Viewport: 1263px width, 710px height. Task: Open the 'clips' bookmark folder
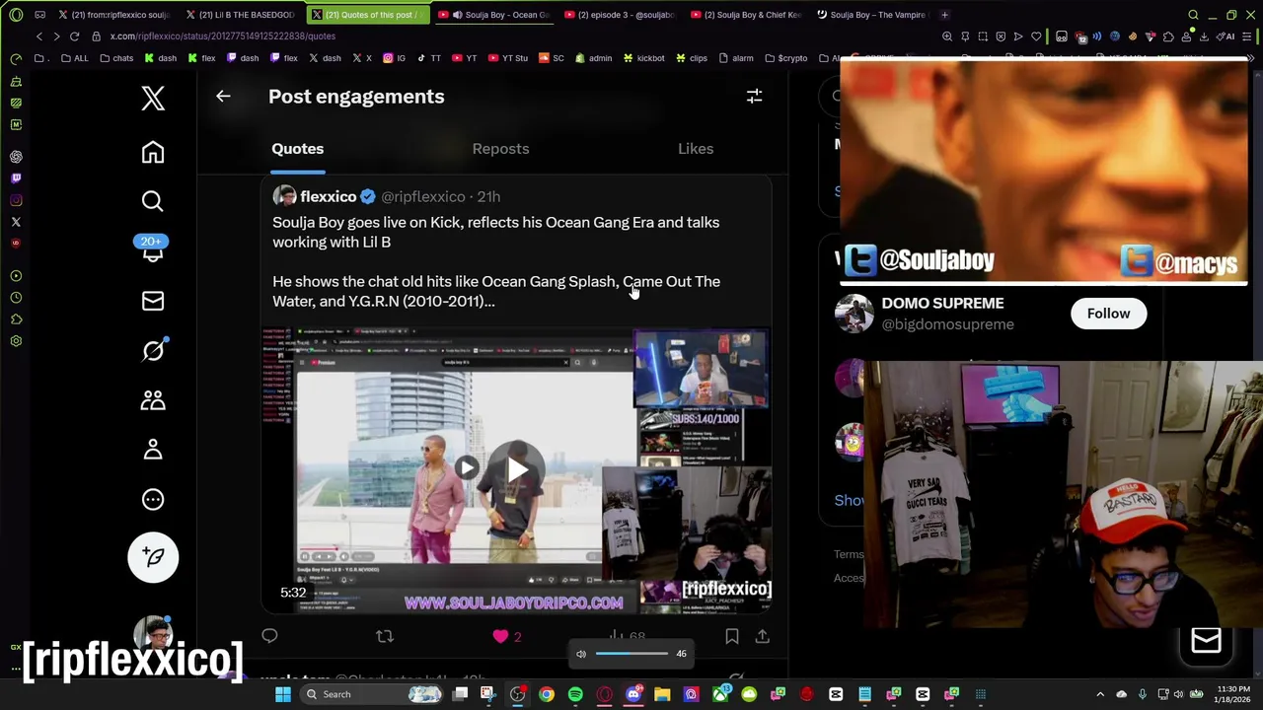click(692, 58)
